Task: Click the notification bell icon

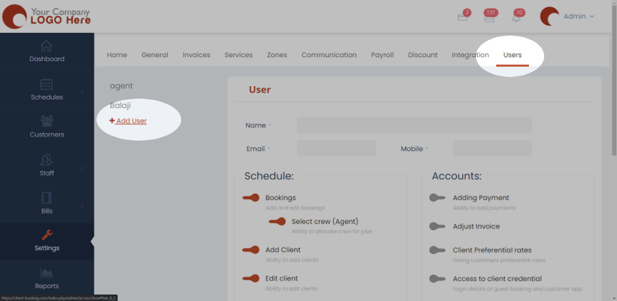Action: (516, 18)
